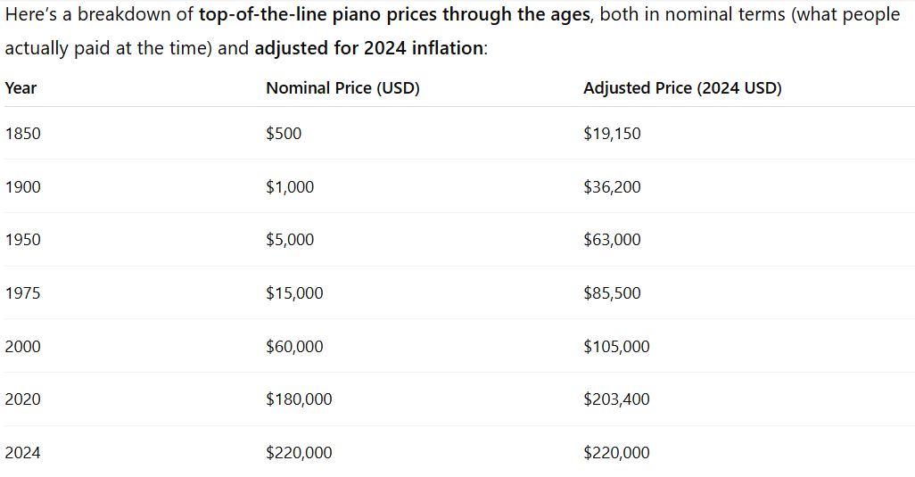Select the 2020 year cell

(23, 399)
